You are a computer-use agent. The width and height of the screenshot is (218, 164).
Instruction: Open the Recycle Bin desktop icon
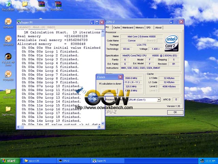tap(8, 5)
